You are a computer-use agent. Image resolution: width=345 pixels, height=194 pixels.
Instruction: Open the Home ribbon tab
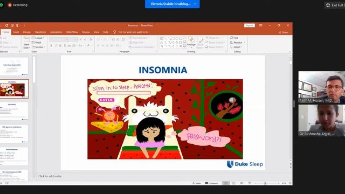click(6, 32)
